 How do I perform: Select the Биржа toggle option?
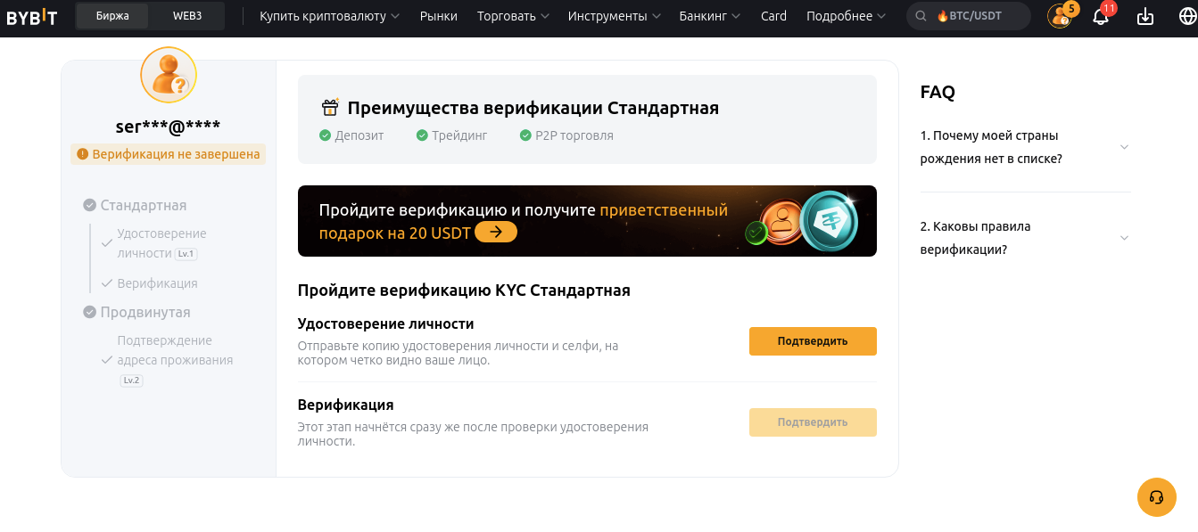pos(112,16)
